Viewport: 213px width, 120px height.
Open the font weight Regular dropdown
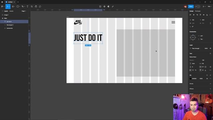192,60
